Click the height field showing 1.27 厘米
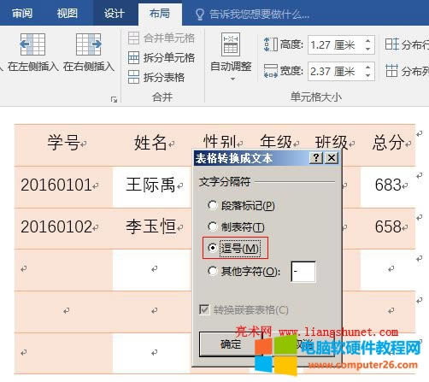Screen dimensions: 429x382 click(x=341, y=44)
